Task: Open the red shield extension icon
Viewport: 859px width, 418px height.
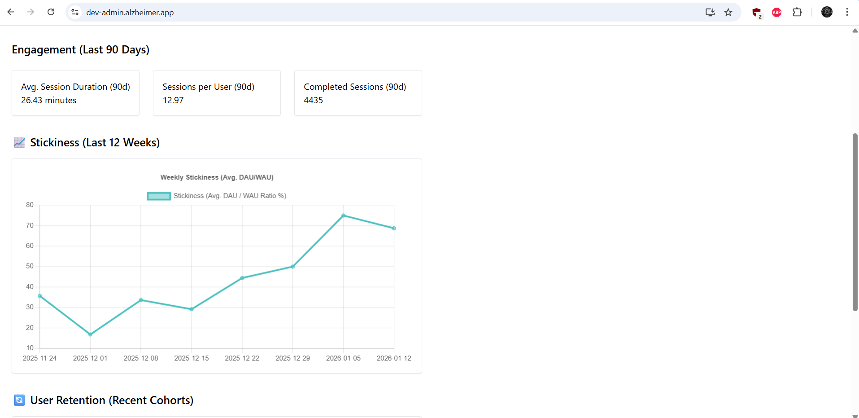Action: coord(757,12)
